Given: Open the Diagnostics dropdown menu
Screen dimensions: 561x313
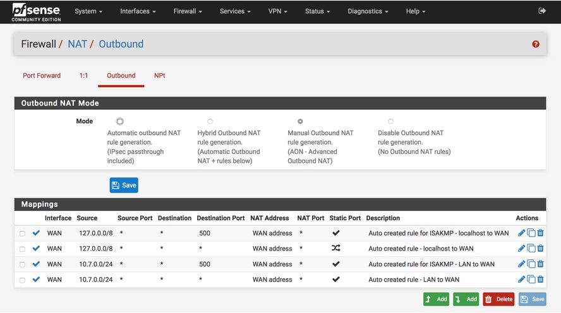Looking at the screenshot, I should pos(368,11).
